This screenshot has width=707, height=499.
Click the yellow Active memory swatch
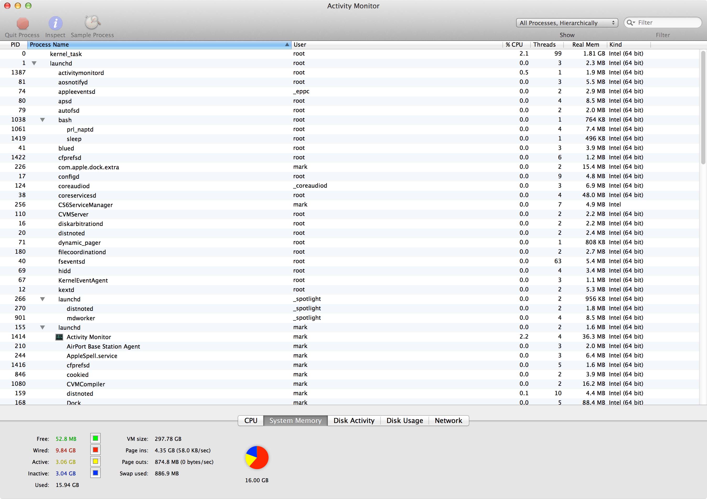coord(95,462)
